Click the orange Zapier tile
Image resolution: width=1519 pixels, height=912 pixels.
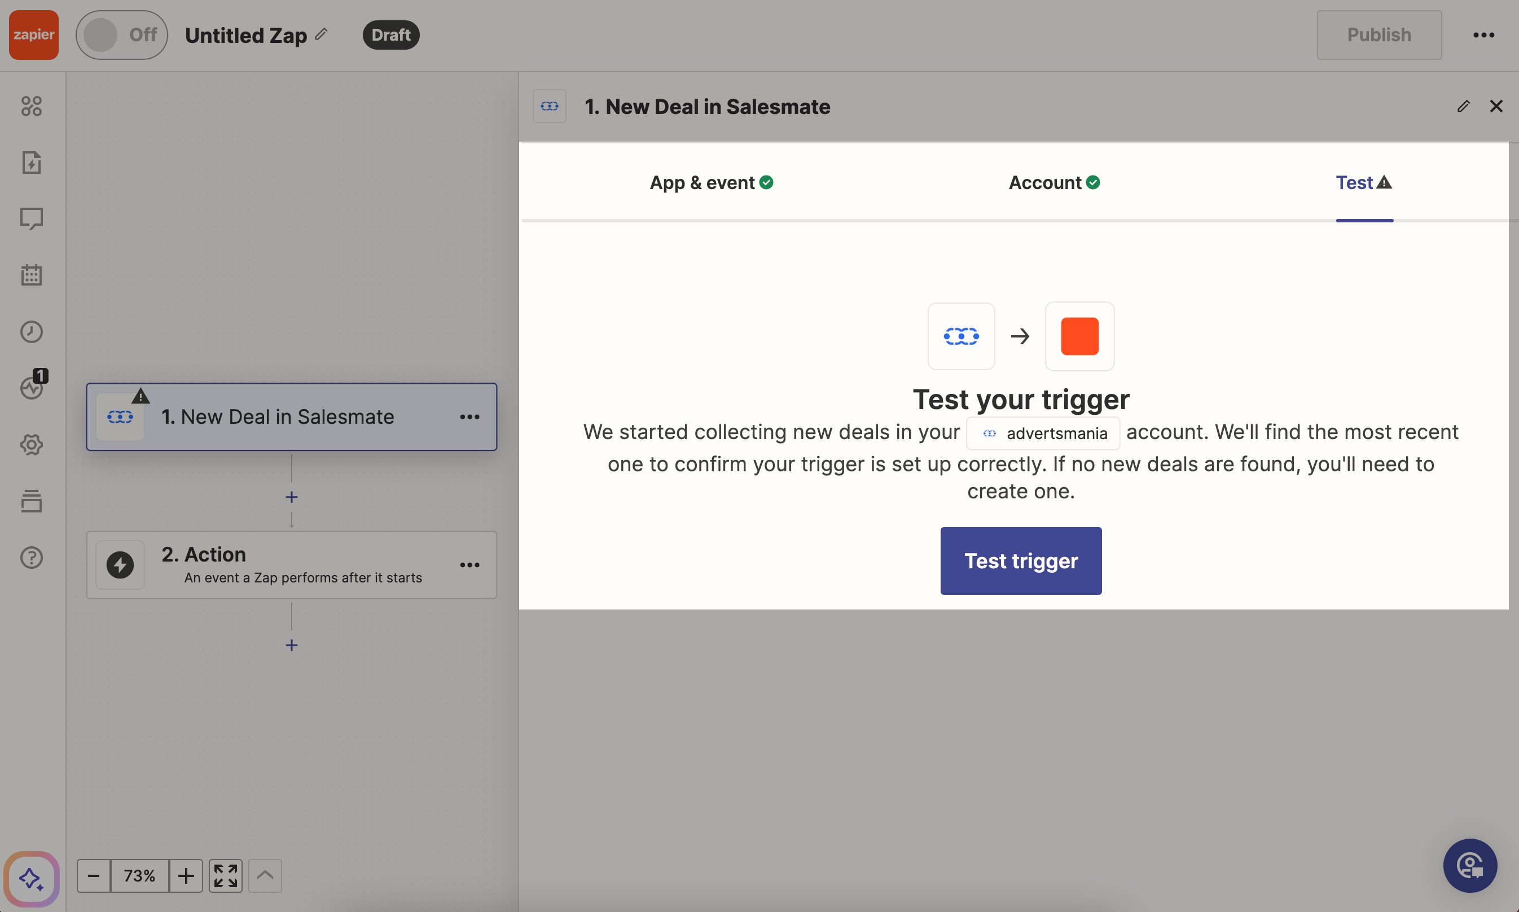(1079, 336)
